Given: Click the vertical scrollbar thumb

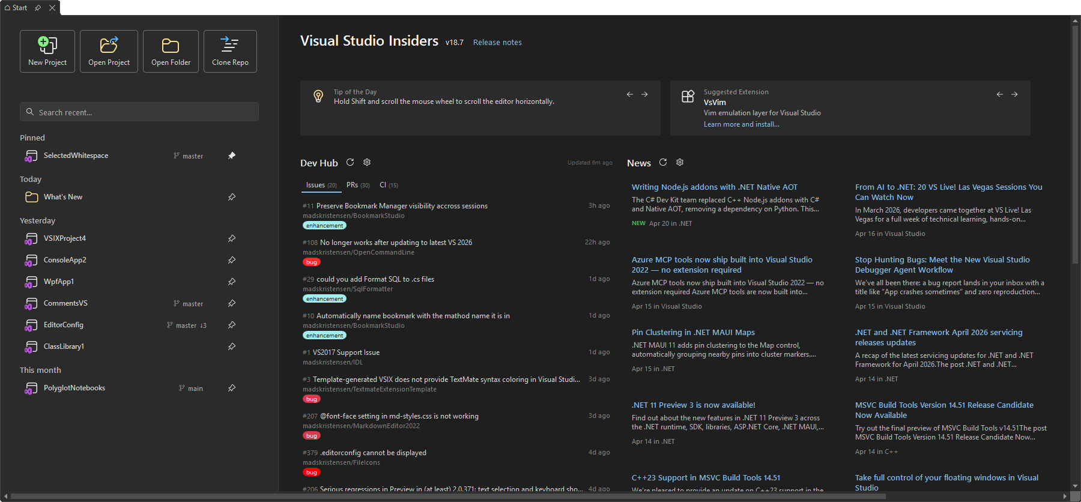Looking at the screenshot, I should pyautogui.click(x=1076, y=144).
